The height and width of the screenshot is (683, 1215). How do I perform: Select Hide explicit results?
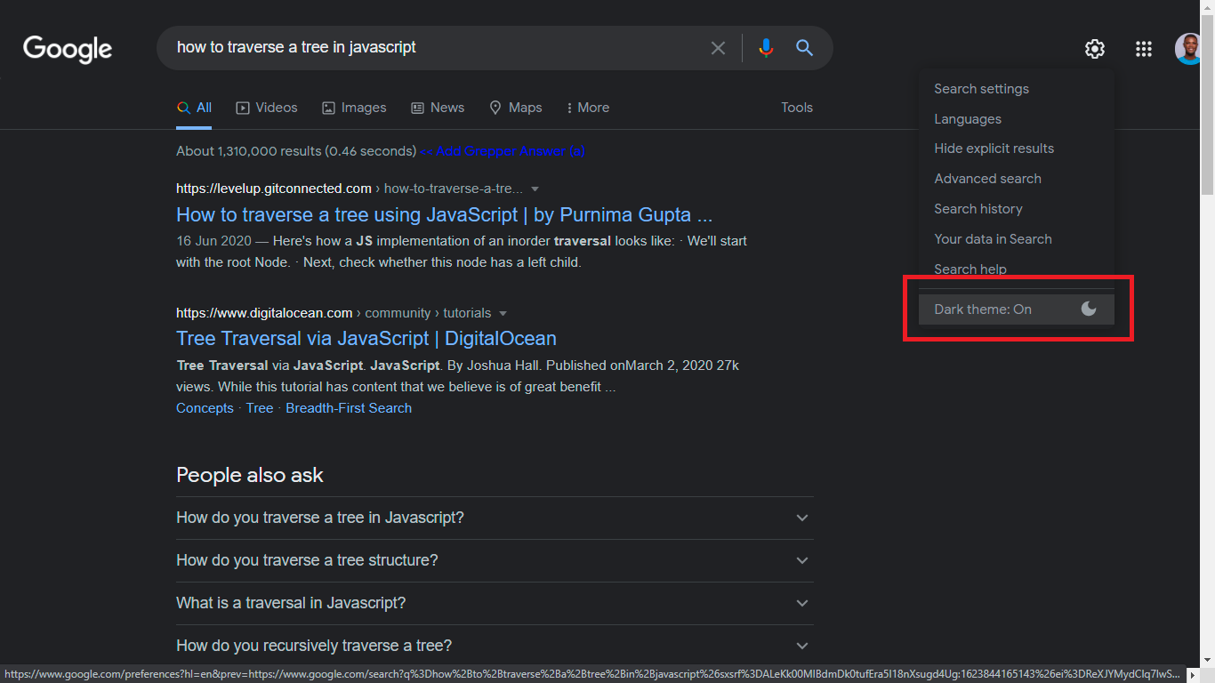1016,149
